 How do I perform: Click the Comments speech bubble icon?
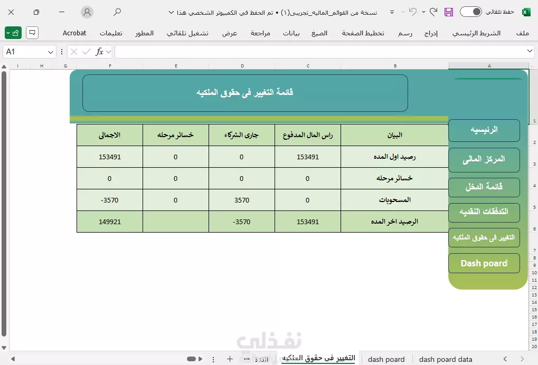tap(32, 33)
